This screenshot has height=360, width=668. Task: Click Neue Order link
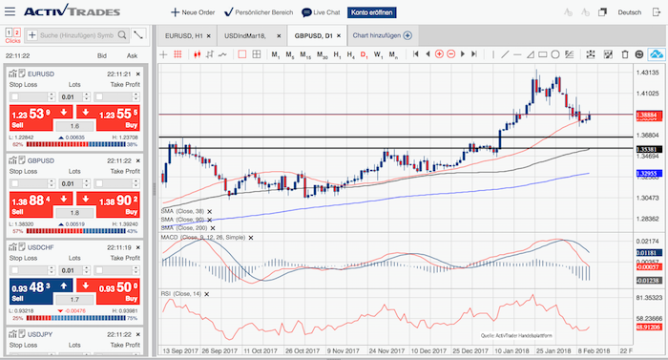(193, 12)
